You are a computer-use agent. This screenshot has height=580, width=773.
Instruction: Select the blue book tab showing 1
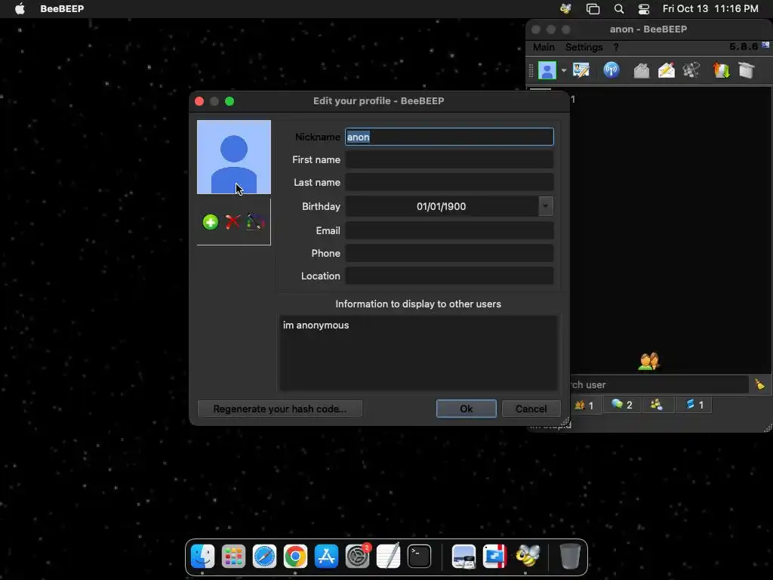pyautogui.click(x=694, y=405)
